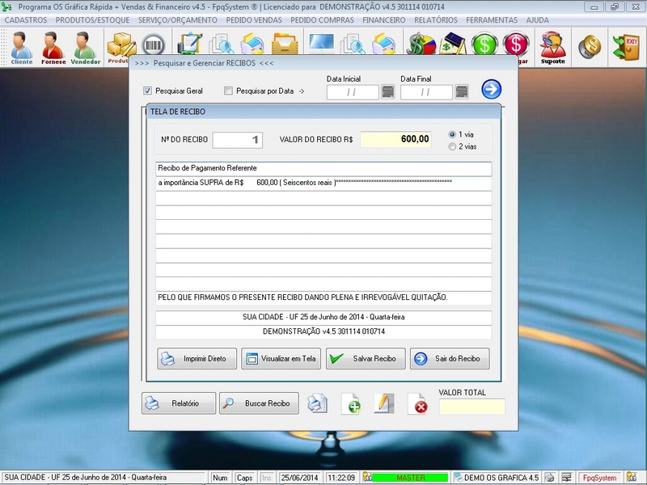
Task: Click the Visualizar em Tela button
Action: click(x=281, y=358)
